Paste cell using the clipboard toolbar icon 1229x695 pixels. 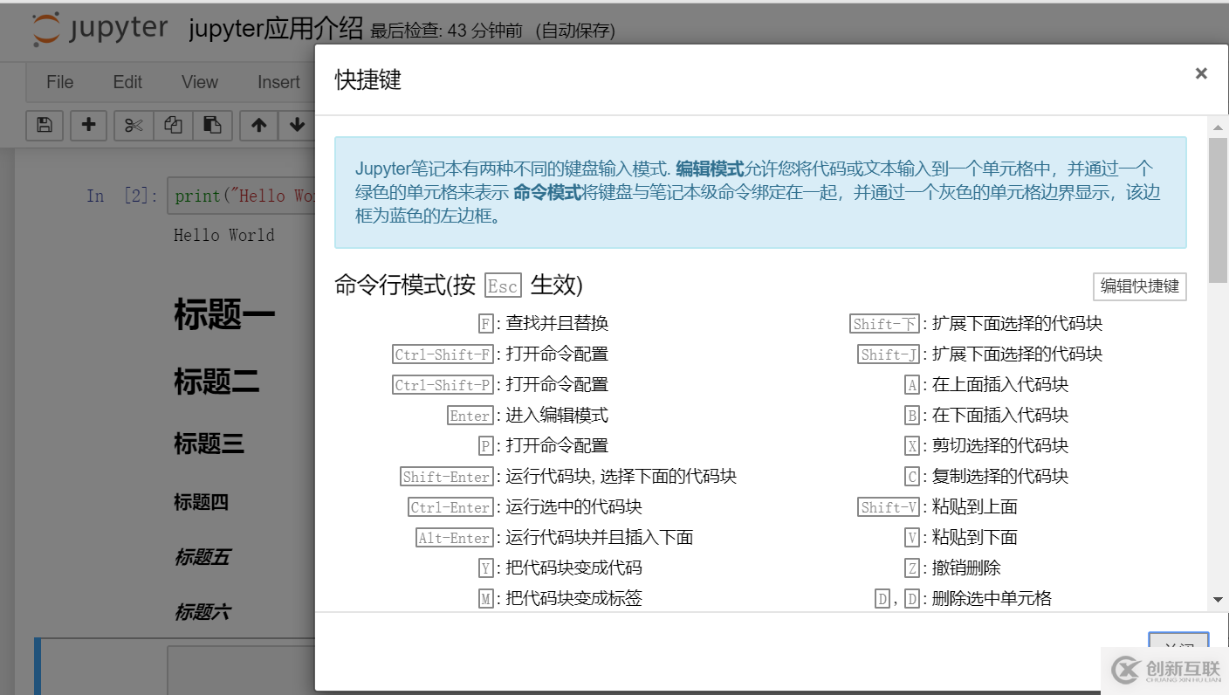coord(212,125)
